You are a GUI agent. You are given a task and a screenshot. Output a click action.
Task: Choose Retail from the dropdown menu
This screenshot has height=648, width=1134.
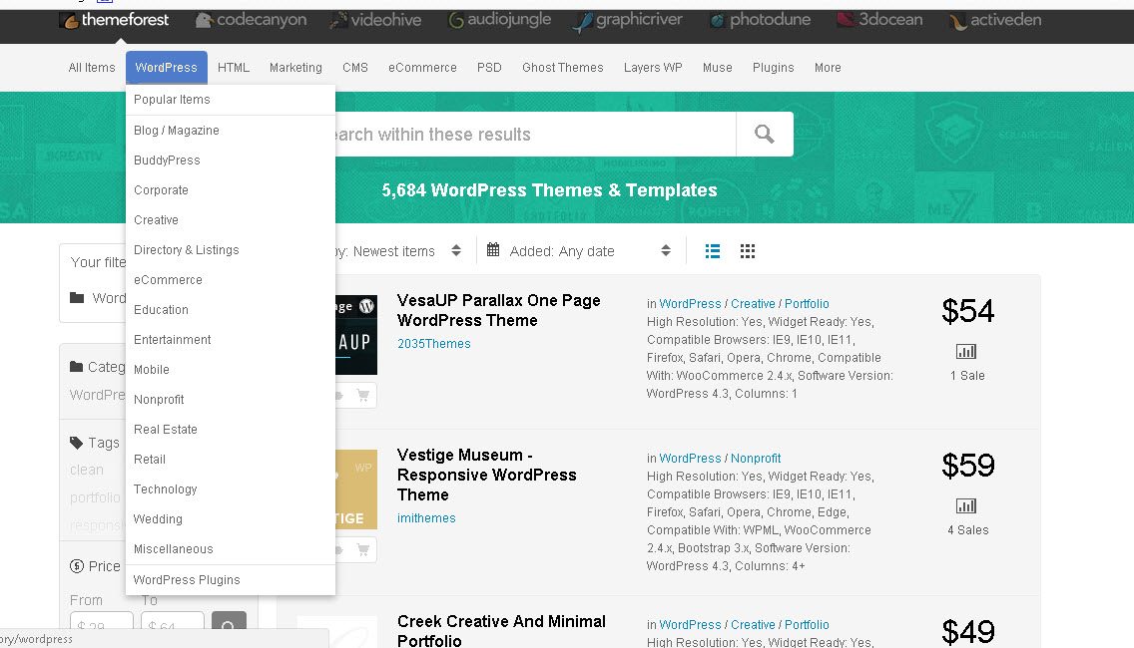[x=231, y=460]
